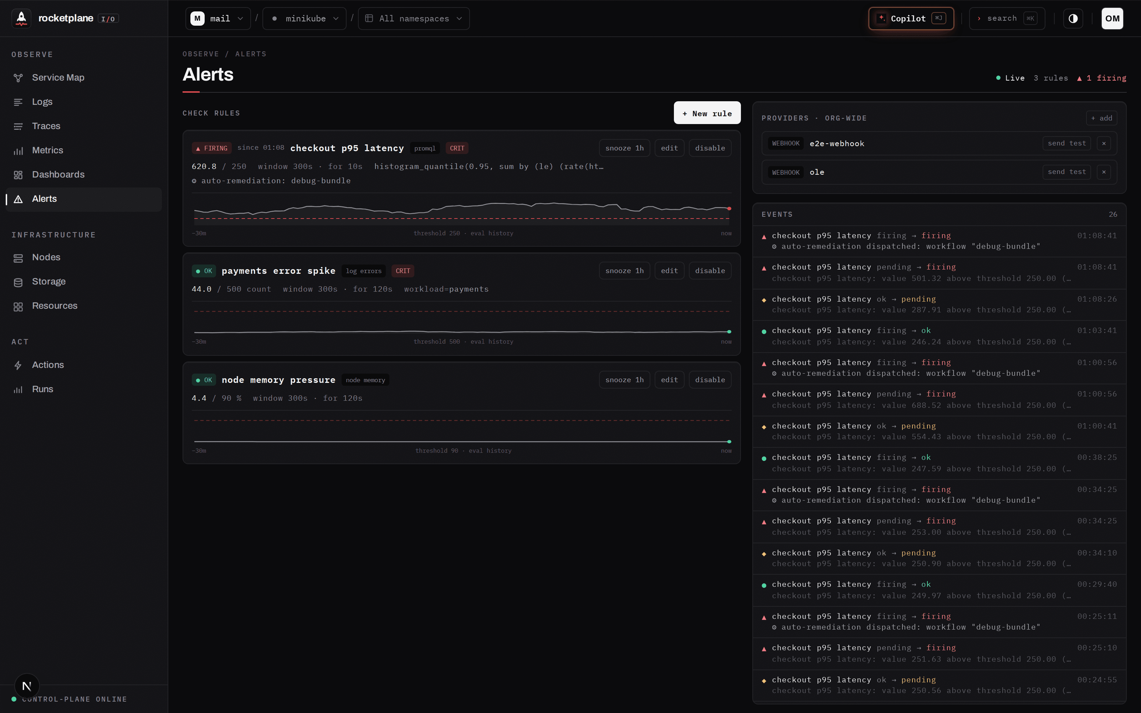The height and width of the screenshot is (713, 1141).
Task: Select the Alerts triangle icon in sidebar
Action: point(19,200)
